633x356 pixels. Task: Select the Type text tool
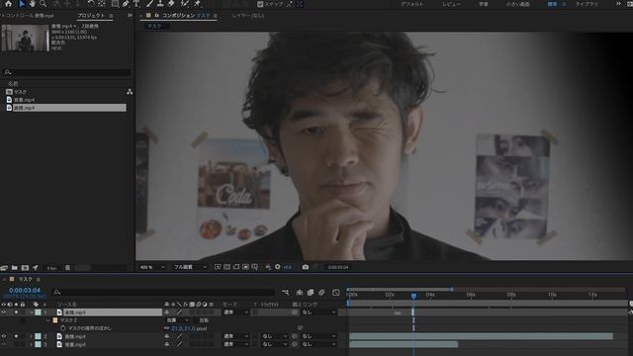point(136,4)
